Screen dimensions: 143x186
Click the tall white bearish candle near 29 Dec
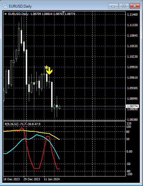(26, 67)
